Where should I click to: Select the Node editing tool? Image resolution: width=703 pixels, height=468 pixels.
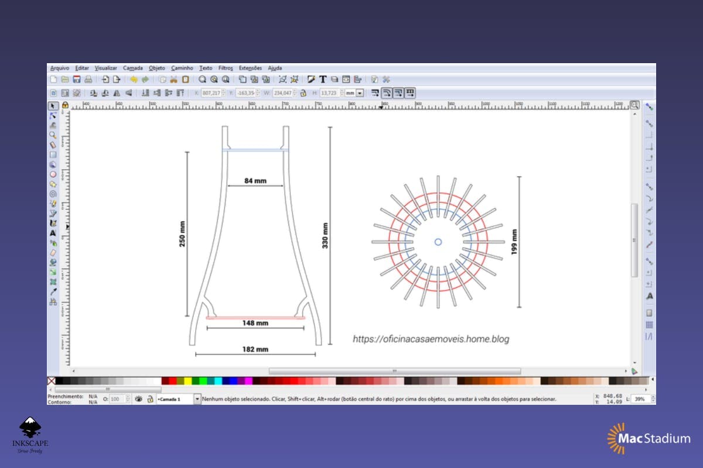tap(53, 115)
